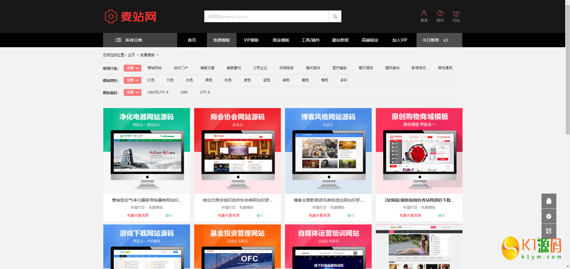Filter encoding by UTF-8 only

pyautogui.click(x=205, y=92)
